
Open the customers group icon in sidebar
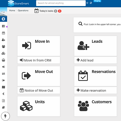pyautogui.click(x=3, y=46)
